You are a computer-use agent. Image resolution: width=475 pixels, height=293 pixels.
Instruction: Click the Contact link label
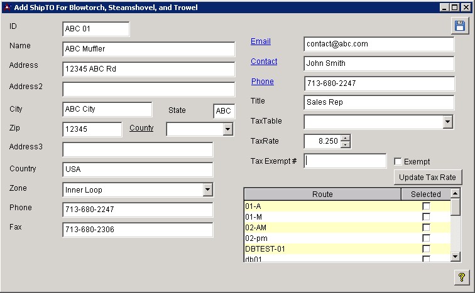[x=264, y=61]
